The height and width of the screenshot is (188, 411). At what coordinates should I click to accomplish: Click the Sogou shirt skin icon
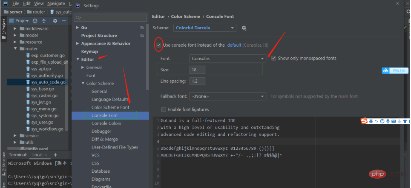[405, 121]
